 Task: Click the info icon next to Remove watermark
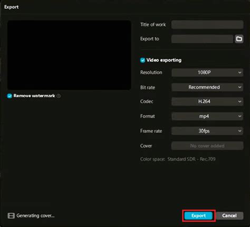click(59, 96)
